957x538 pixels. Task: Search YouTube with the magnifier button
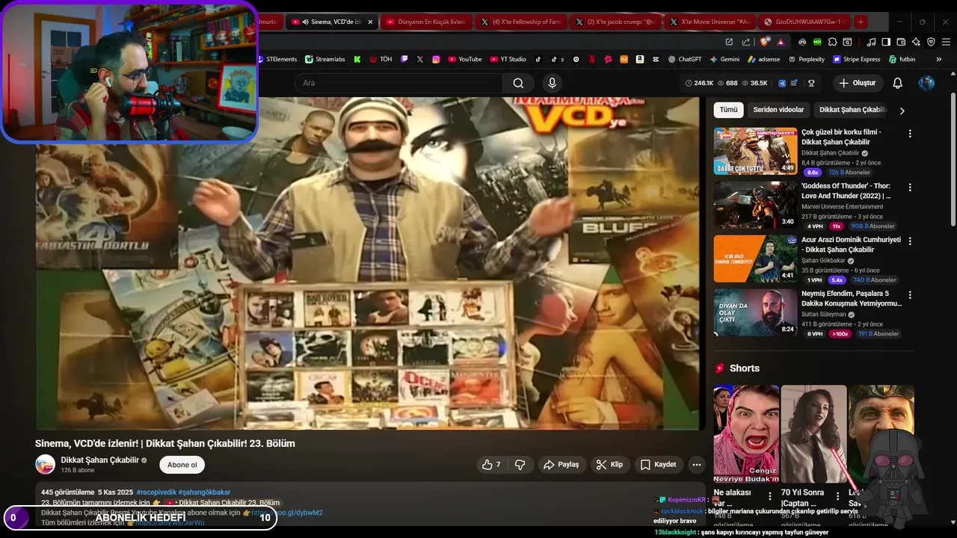pos(518,83)
